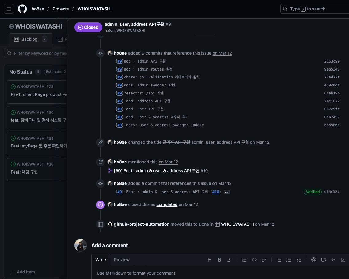Open ho8ae/WHOISWATASHI repository link
Screen dimensions: 349x279
pos(125,30)
